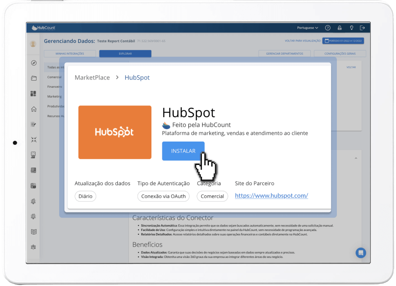Open the user avatar in sidebar
This screenshot has height=286, width=396.
coord(33,44)
